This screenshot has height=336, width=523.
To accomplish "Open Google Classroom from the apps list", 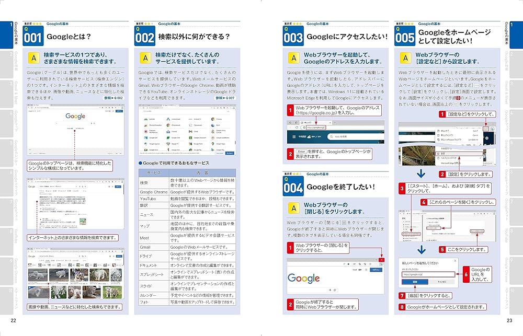I will [x=190, y=138].
